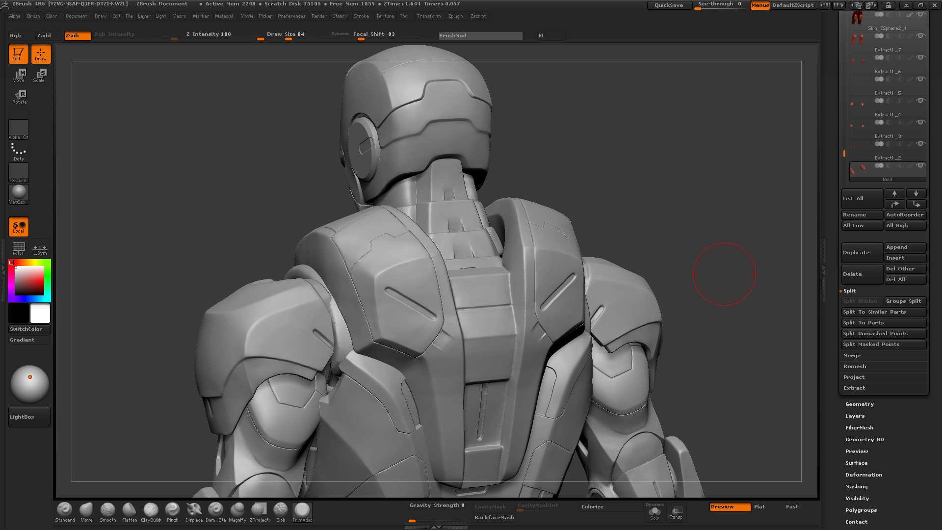Toggle visibility eye of Boot subtool

click(x=921, y=165)
